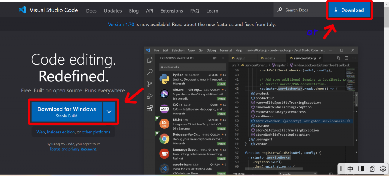This screenshot has height=176, width=389.
Task: Click the GitLens extension logo
Action: tap(164, 94)
